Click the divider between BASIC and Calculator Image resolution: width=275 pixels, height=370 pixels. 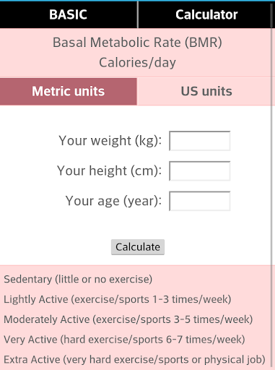(138, 14)
